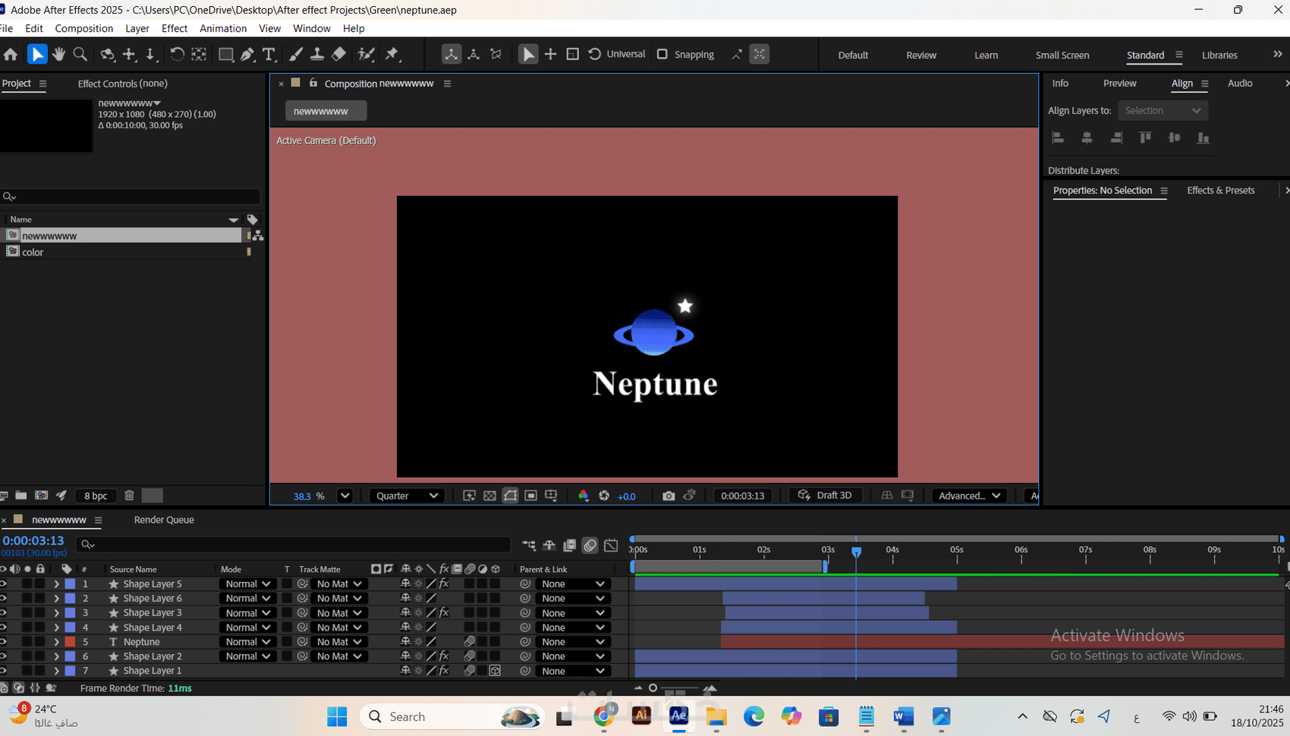This screenshot has height=736, width=1290.
Task: Hide Shape Layer 5 visibility eye
Action: point(4,583)
